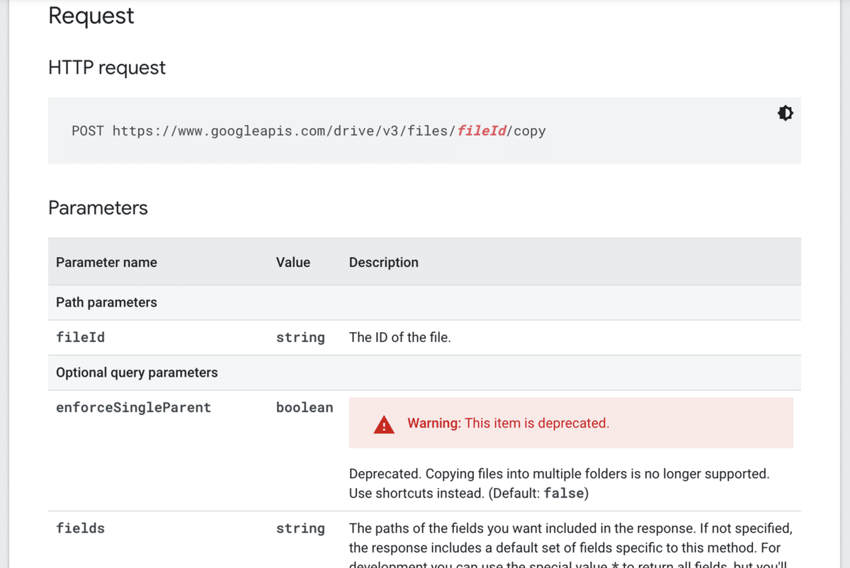Toggle the dark code theme icon

tap(785, 113)
